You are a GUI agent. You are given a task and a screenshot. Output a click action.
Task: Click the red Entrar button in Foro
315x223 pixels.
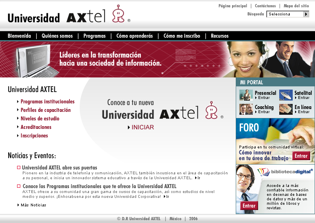click(301, 156)
